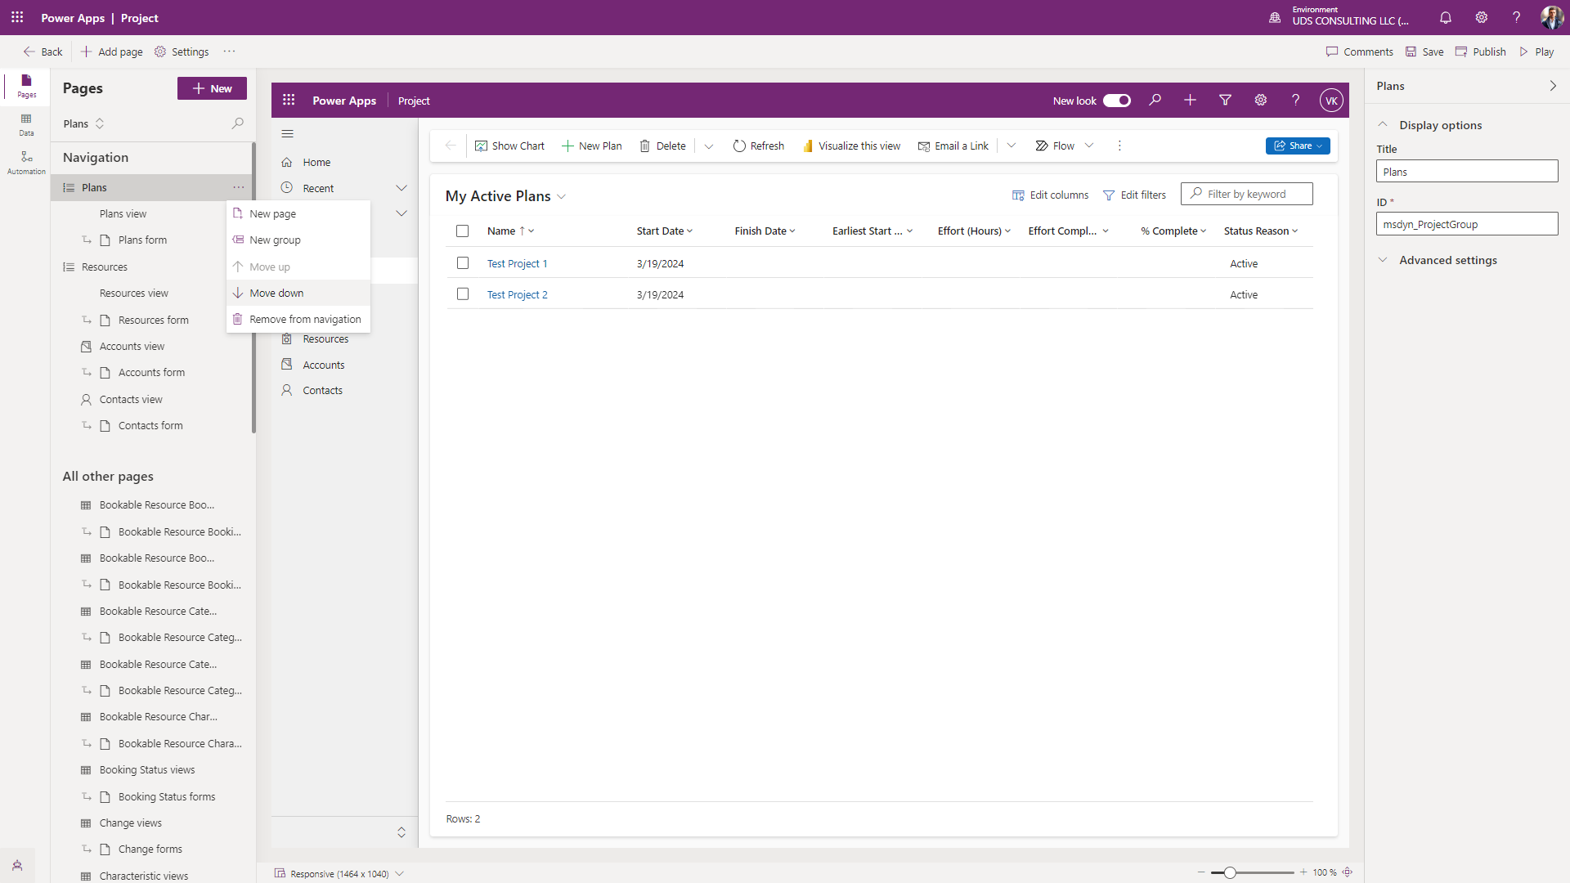Image resolution: width=1570 pixels, height=883 pixels.
Task: Search pages with the magnifier icon
Action: pyautogui.click(x=237, y=123)
